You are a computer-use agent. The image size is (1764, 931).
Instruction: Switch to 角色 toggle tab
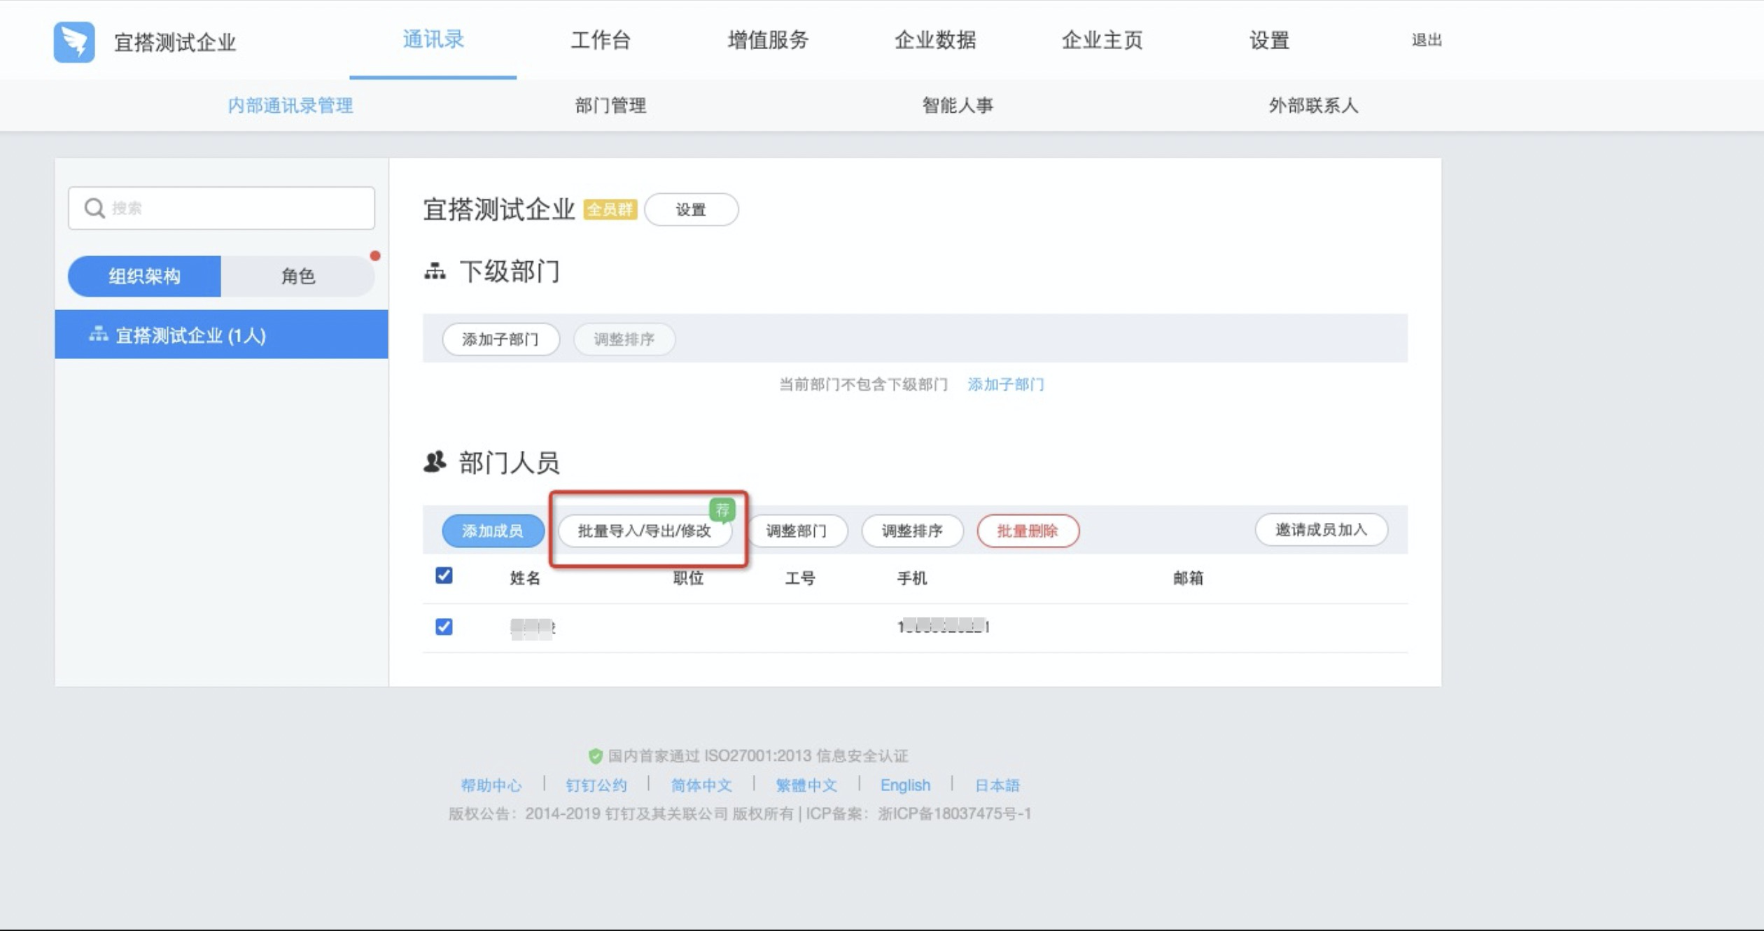tap(298, 276)
